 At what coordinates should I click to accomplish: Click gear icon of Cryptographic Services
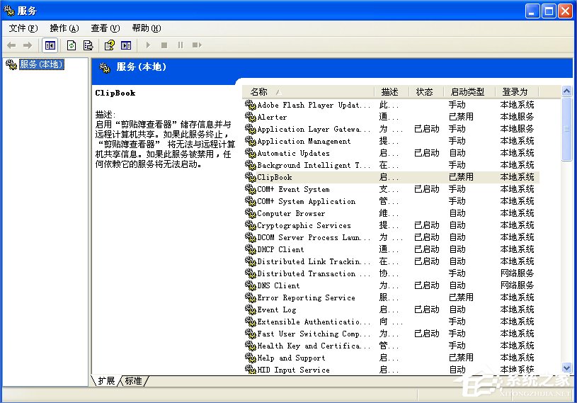[x=250, y=225]
